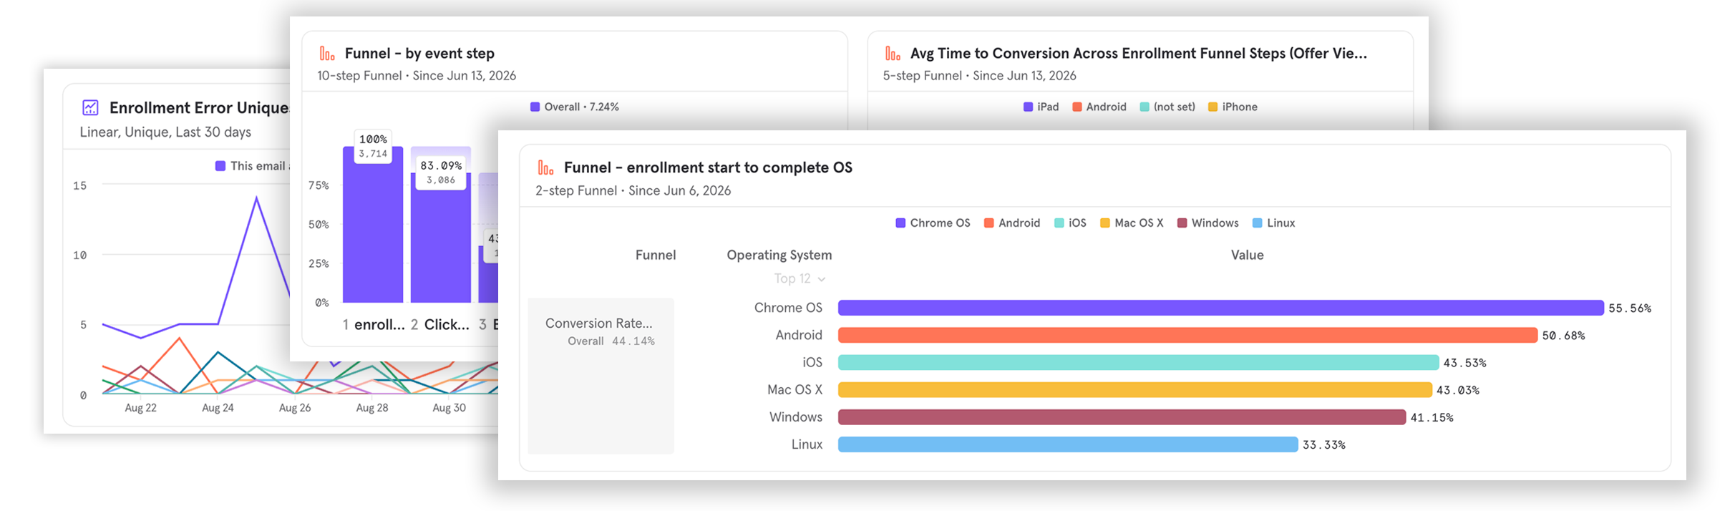Viewport: 1735px width, 511px height.
Task: Click the '33.33%' value label
Action: click(1324, 445)
